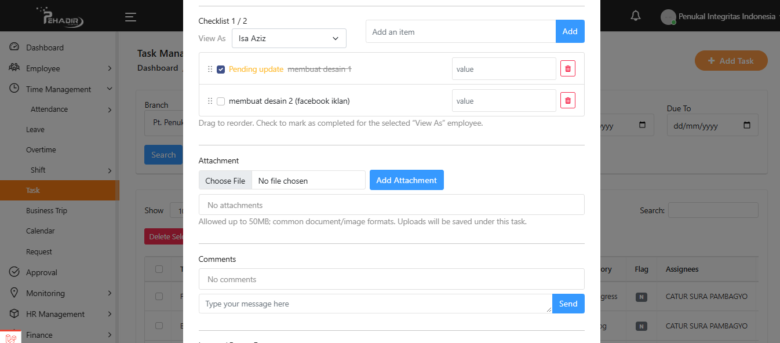This screenshot has width=780, height=343.
Task: Go to Leave in sidebar
Action: point(35,130)
